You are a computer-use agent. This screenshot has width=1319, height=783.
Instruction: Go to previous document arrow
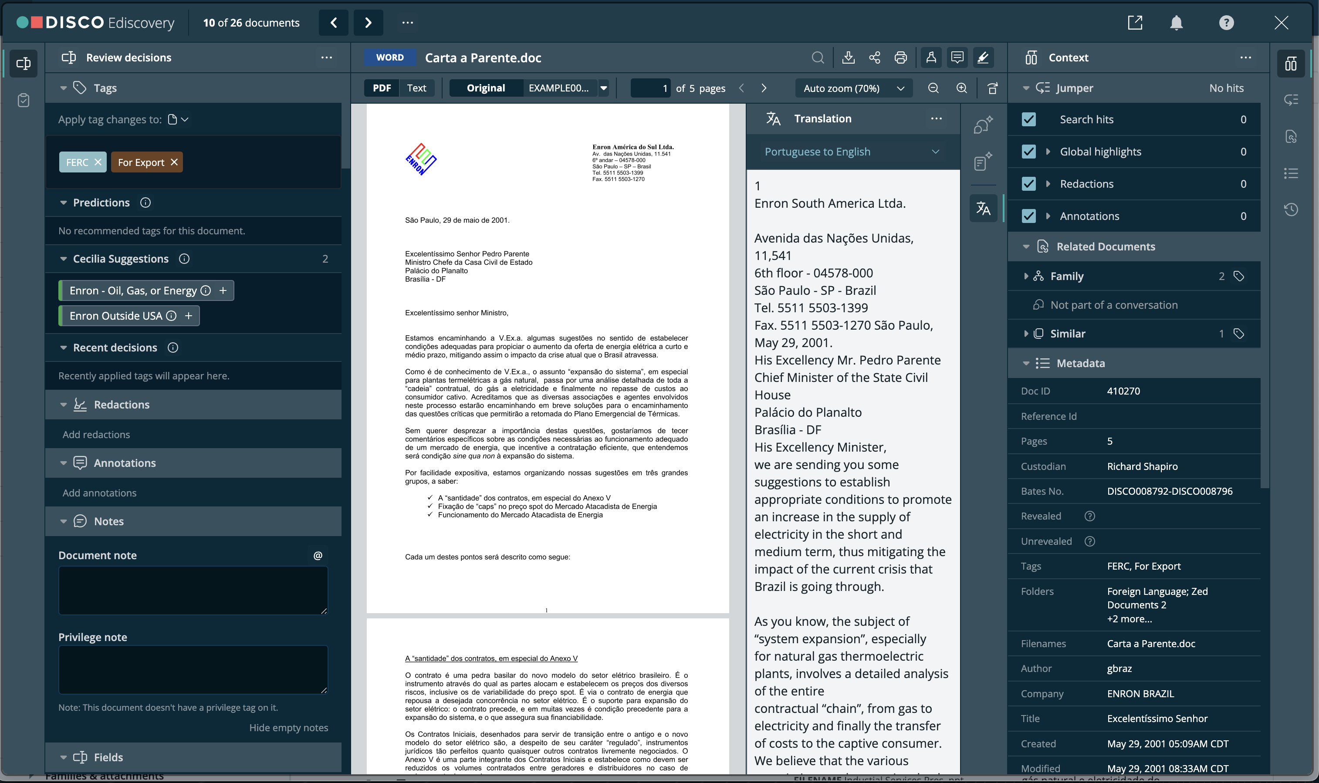point(333,22)
